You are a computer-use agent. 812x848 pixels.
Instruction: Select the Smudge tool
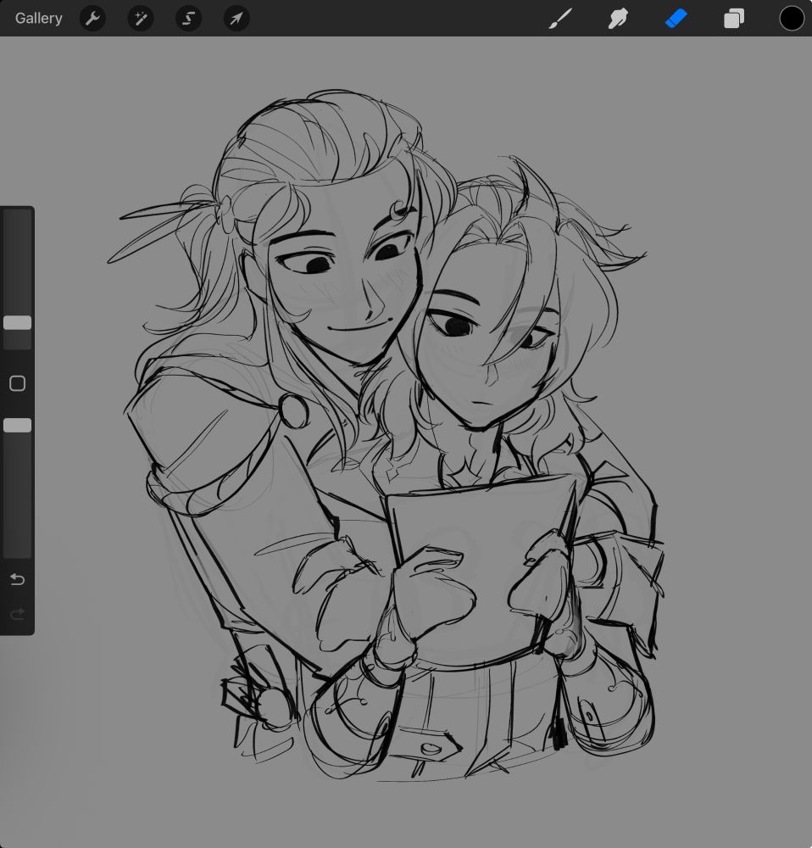coord(617,19)
